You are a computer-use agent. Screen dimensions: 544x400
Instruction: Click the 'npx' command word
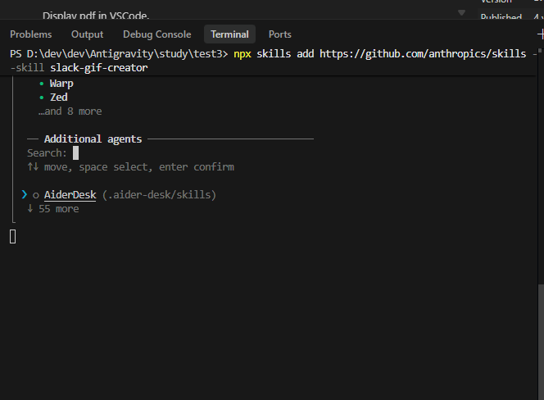[x=243, y=55]
